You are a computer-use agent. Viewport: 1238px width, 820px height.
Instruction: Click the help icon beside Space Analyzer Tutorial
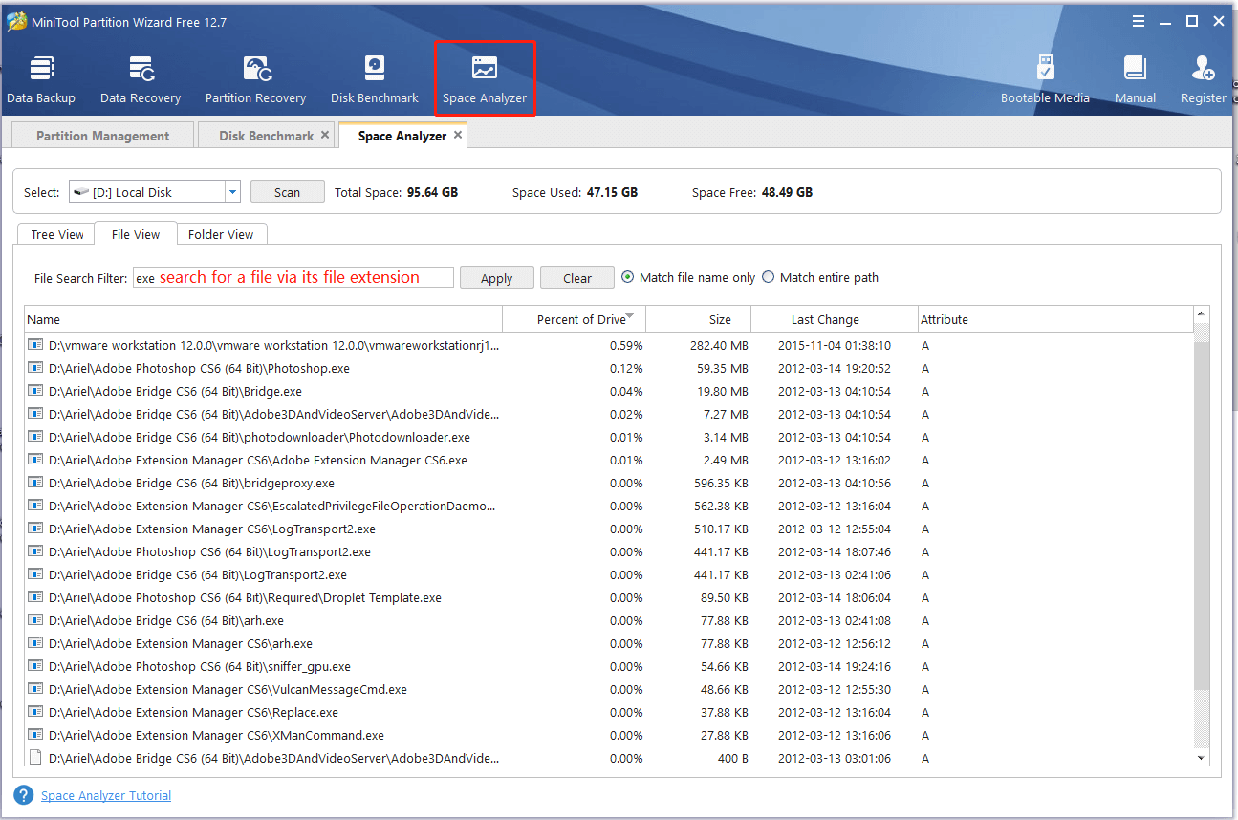point(24,795)
